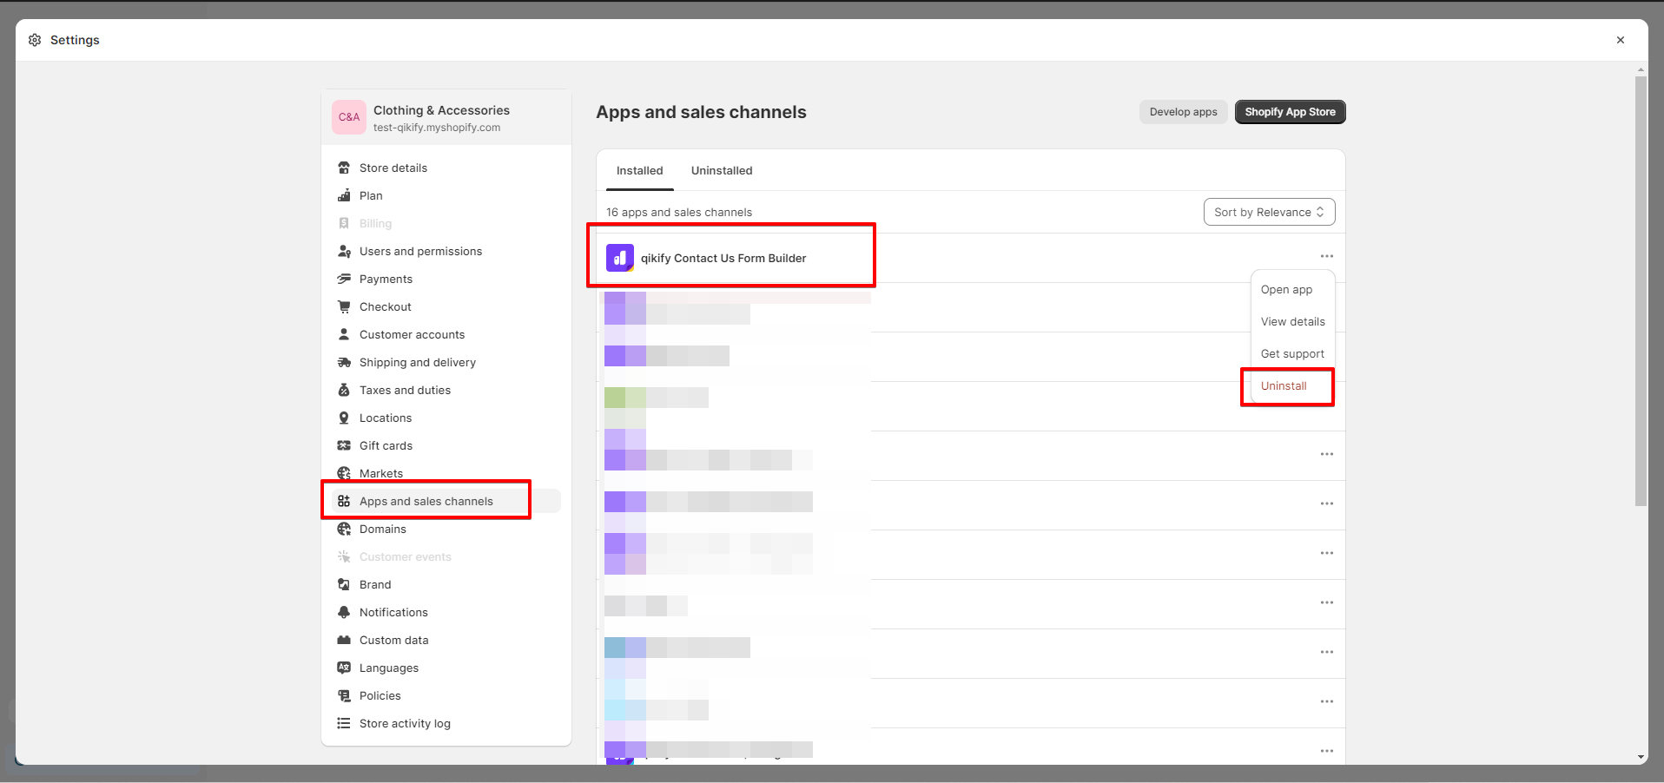Open the three-dot menu for qikify app
The height and width of the screenshot is (783, 1664).
[1326, 256]
